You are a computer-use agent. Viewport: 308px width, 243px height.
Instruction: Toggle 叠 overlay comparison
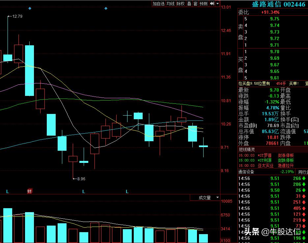tap(189, 4)
